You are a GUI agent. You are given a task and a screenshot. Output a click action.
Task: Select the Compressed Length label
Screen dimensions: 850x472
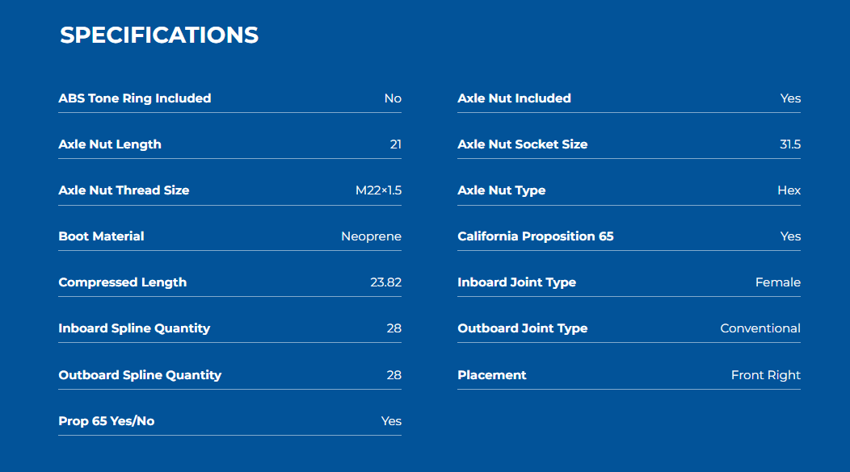(x=123, y=282)
